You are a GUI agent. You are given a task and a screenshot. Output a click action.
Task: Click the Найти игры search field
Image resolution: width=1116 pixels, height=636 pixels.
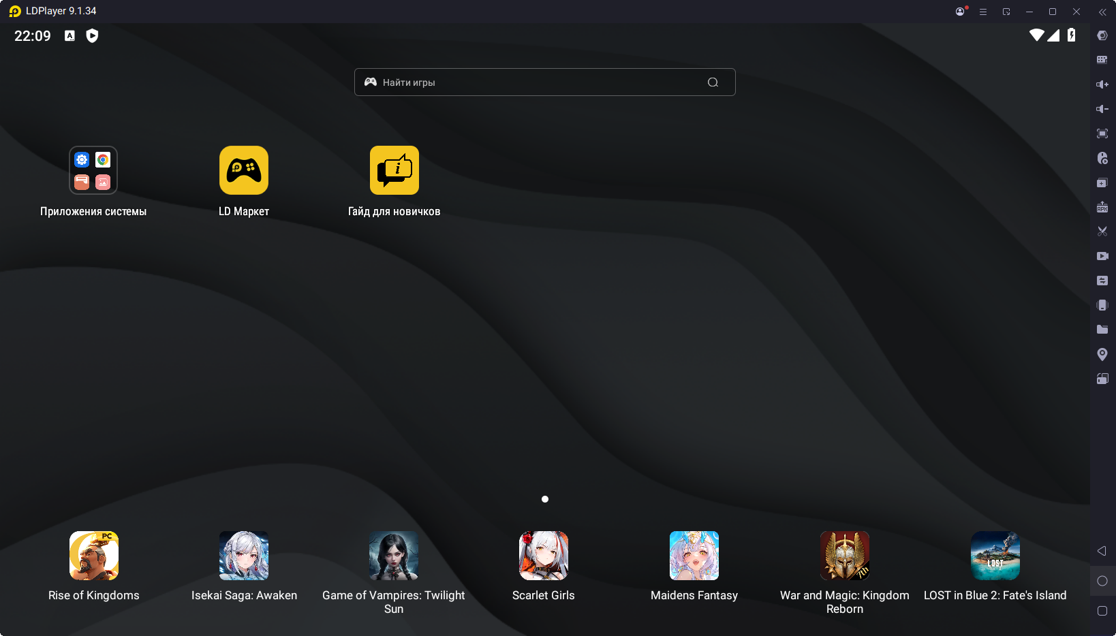545,82
